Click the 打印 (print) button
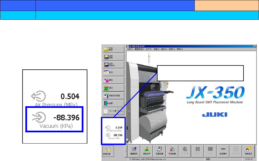 click(x=114, y=72)
